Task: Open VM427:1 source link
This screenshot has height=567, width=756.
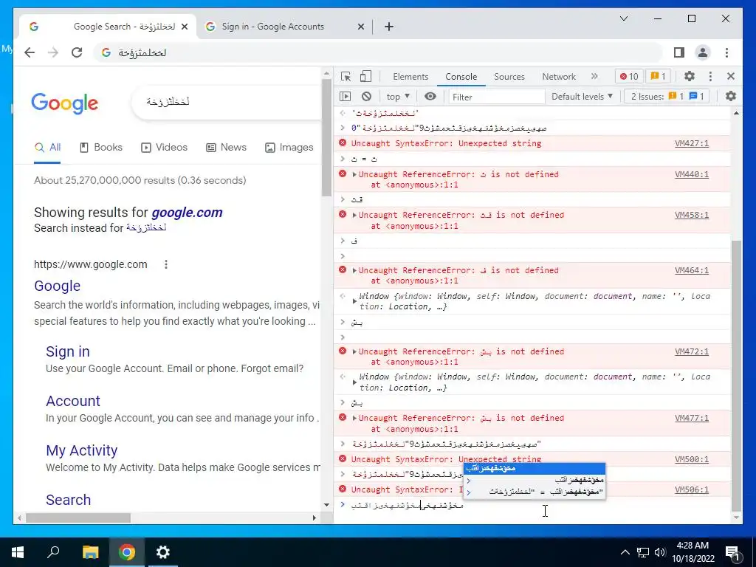Action: coord(691,143)
